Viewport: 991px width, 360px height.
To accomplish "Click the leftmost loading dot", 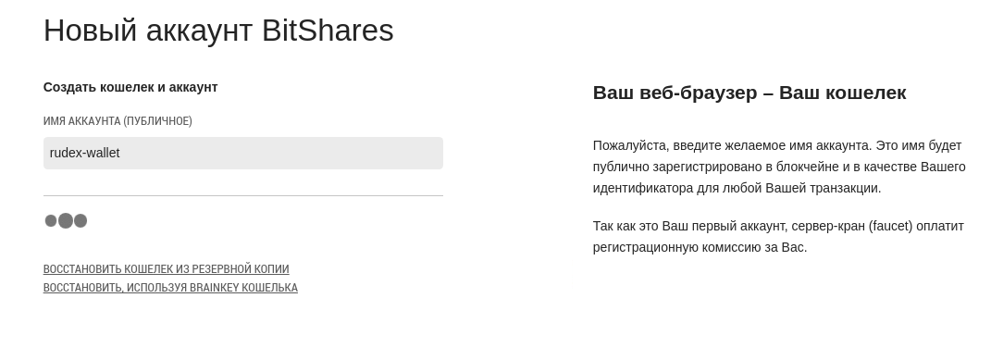I will coord(51,220).
